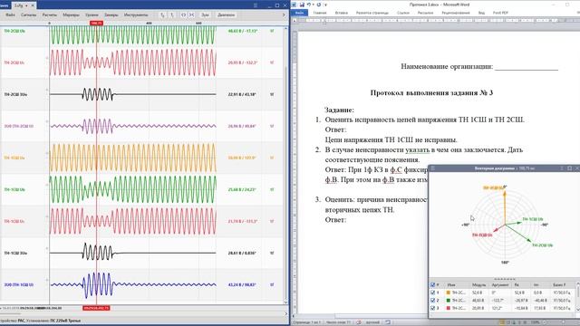Switch to the Главная ribbon tab in Word
The height and width of the screenshot is (326, 580).
(320, 13)
